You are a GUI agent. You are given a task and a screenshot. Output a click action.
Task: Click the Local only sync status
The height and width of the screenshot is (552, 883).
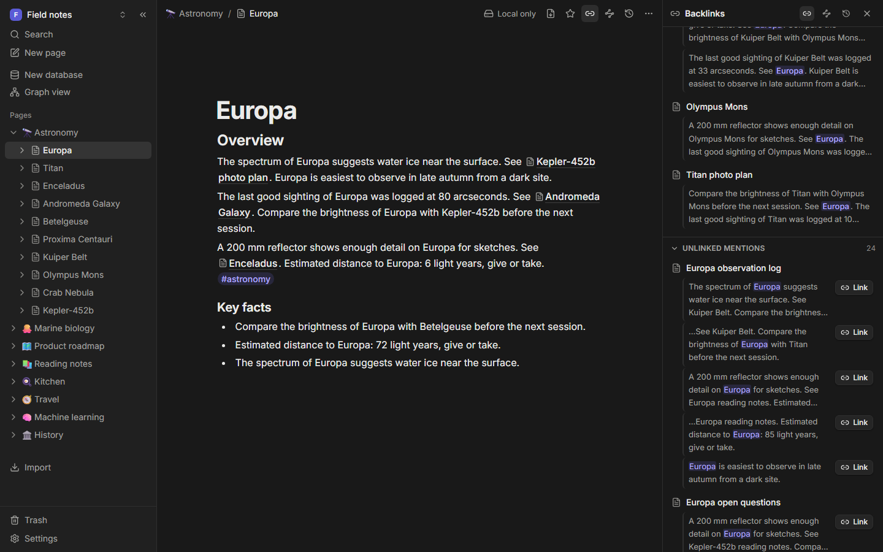coord(510,13)
